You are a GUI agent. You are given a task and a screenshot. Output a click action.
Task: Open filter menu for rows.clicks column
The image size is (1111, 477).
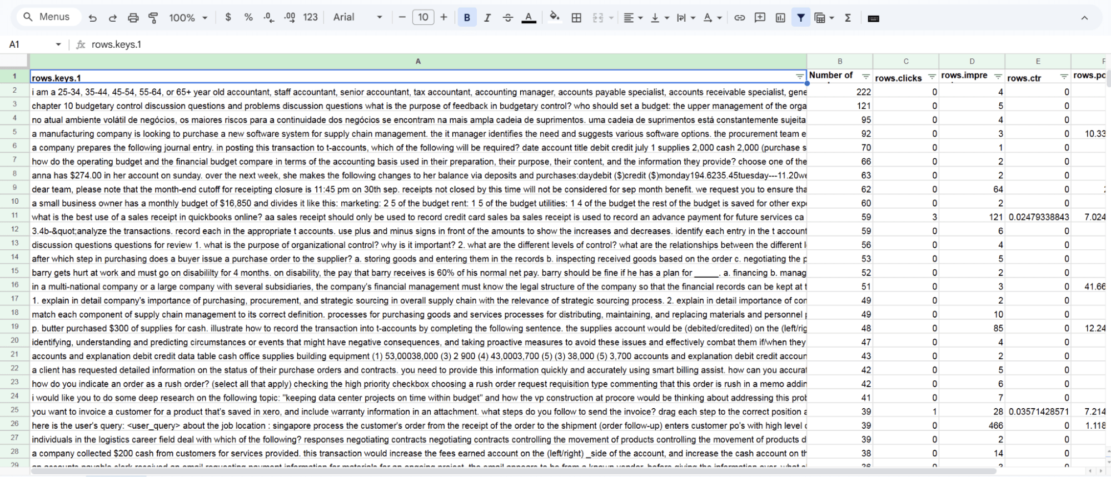932,77
